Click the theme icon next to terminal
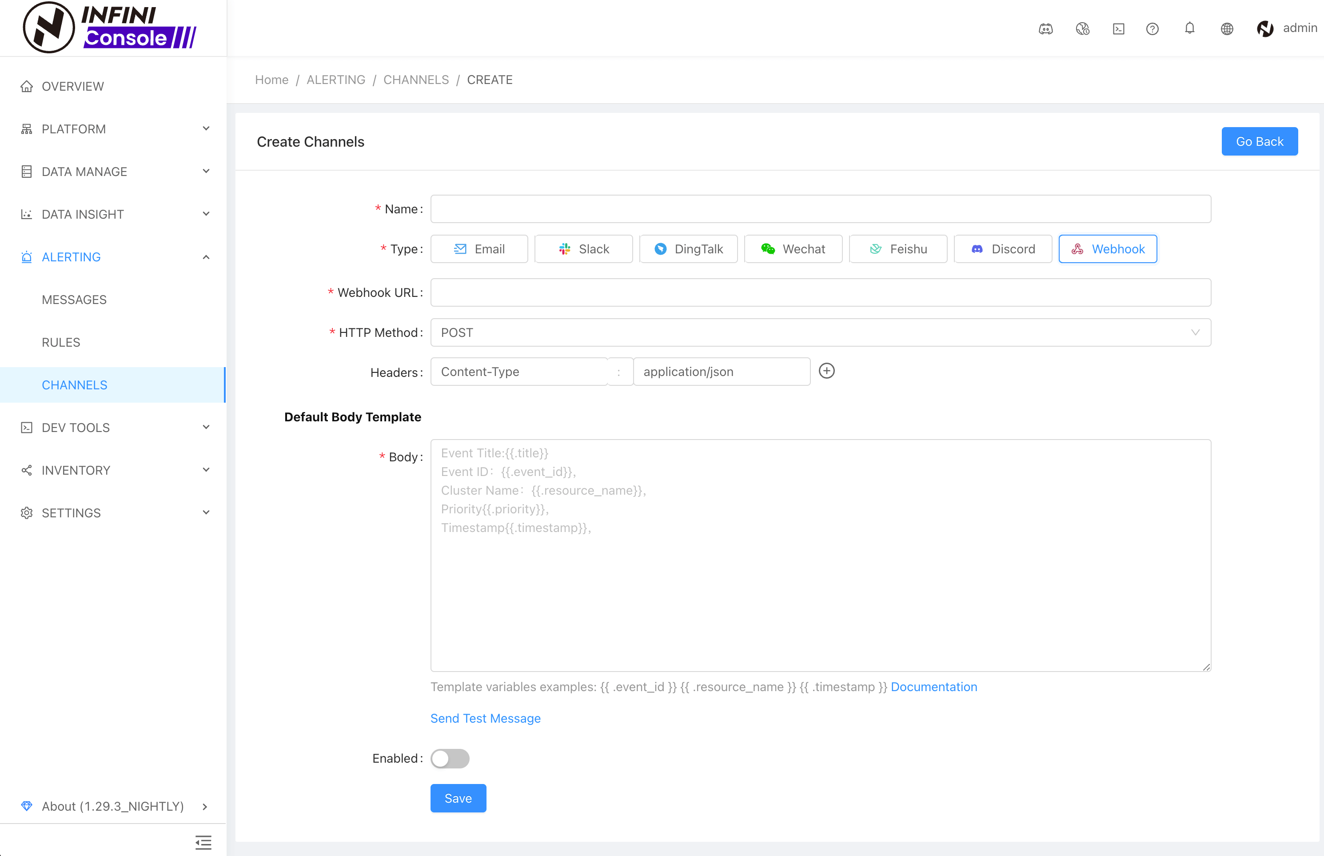 tap(1082, 29)
